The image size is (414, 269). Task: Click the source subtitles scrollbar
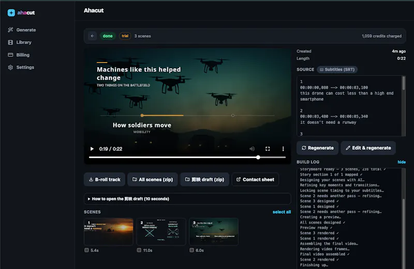tap(404, 83)
